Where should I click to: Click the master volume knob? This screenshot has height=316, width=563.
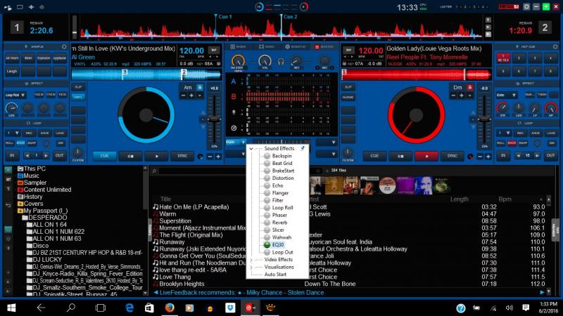[x=238, y=61]
